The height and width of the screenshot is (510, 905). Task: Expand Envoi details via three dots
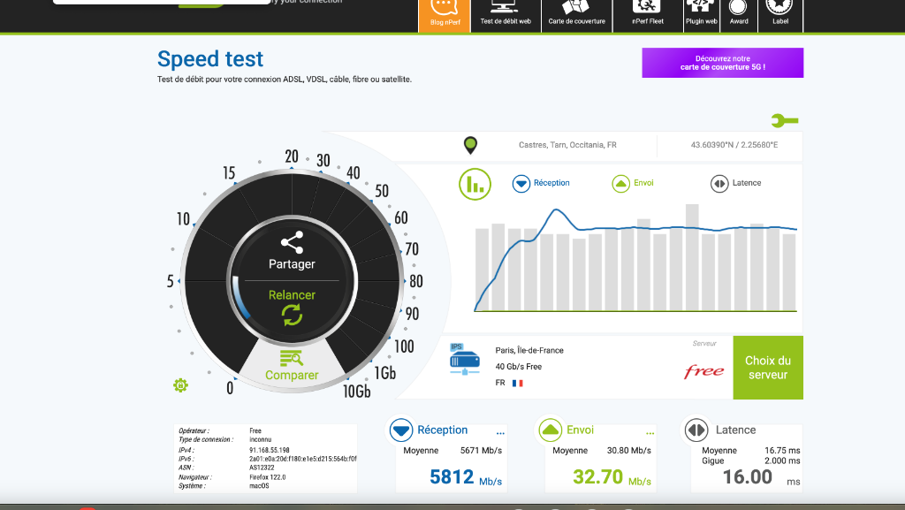point(650,433)
